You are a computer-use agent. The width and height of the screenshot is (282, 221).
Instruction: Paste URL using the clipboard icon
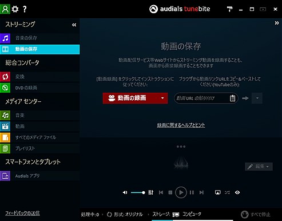coord(232,98)
